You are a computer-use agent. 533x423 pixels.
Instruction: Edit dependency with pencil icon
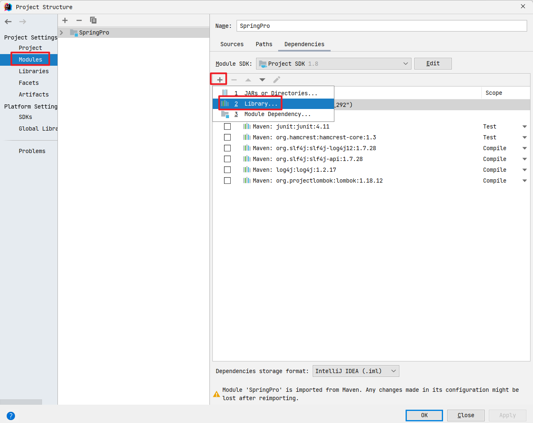coord(276,79)
